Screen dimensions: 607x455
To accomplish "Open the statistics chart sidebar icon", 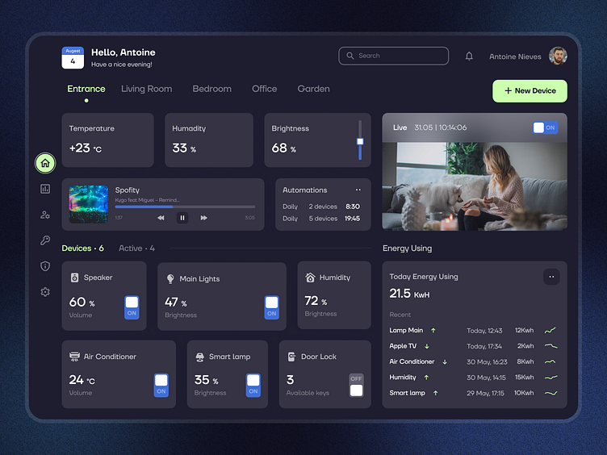I will coord(45,189).
